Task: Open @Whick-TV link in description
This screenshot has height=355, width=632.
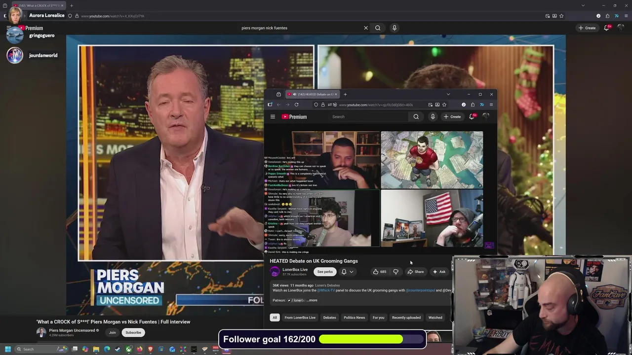Action: (326, 290)
